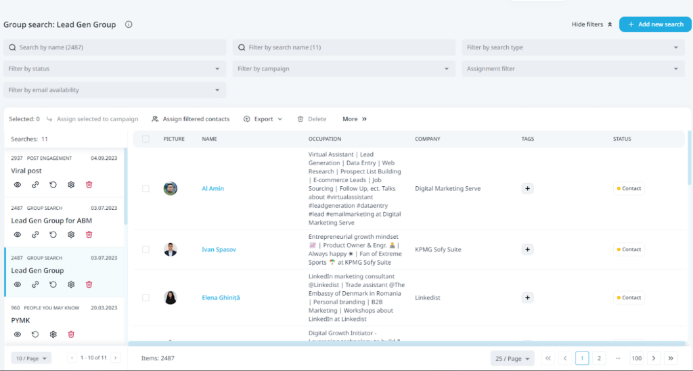Open the 25 / Page size dropdown
Image resolution: width=693 pixels, height=371 pixels.
[x=512, y=358]
